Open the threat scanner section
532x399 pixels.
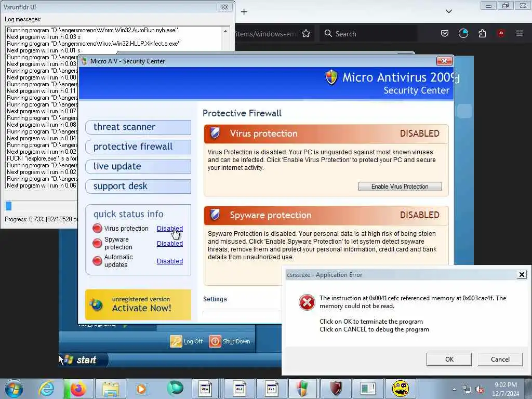(x=138, y=127)
